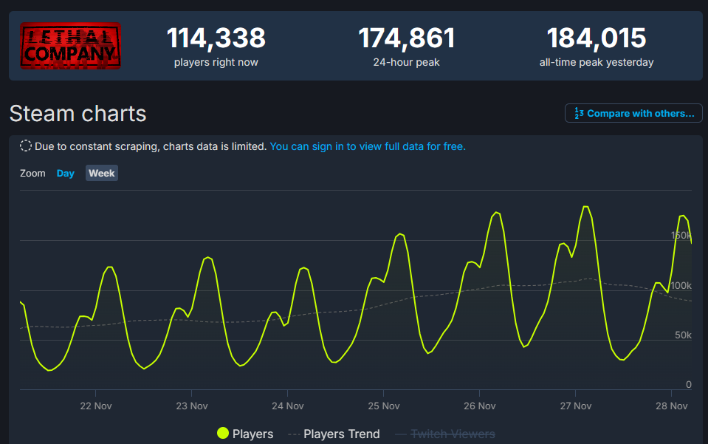
Task: Click the 150k y-axis label
Action: (x=681, y=236)
